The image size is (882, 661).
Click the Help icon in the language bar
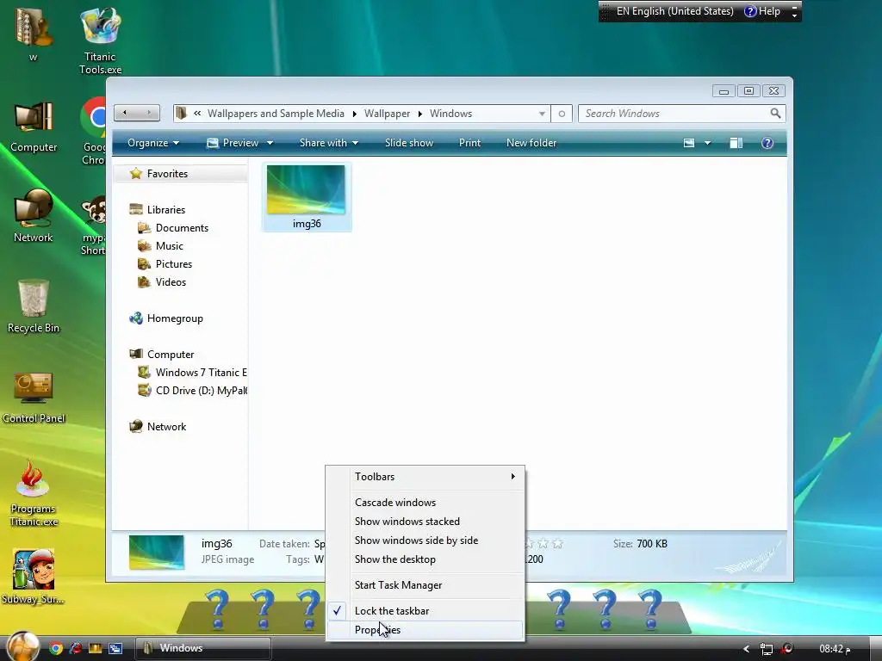(762, 11)
